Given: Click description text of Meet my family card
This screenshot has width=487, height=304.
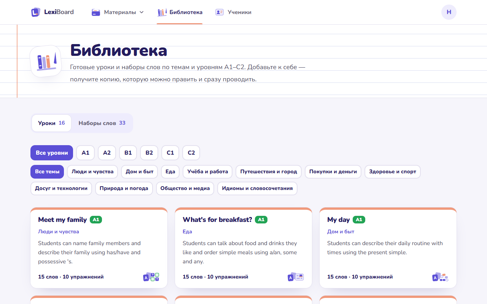Looking at the screenshot, I should tap(89, 252).
